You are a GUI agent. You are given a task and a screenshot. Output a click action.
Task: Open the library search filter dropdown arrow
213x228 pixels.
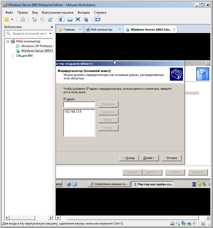pyautogui.click(x=50, y=34)
